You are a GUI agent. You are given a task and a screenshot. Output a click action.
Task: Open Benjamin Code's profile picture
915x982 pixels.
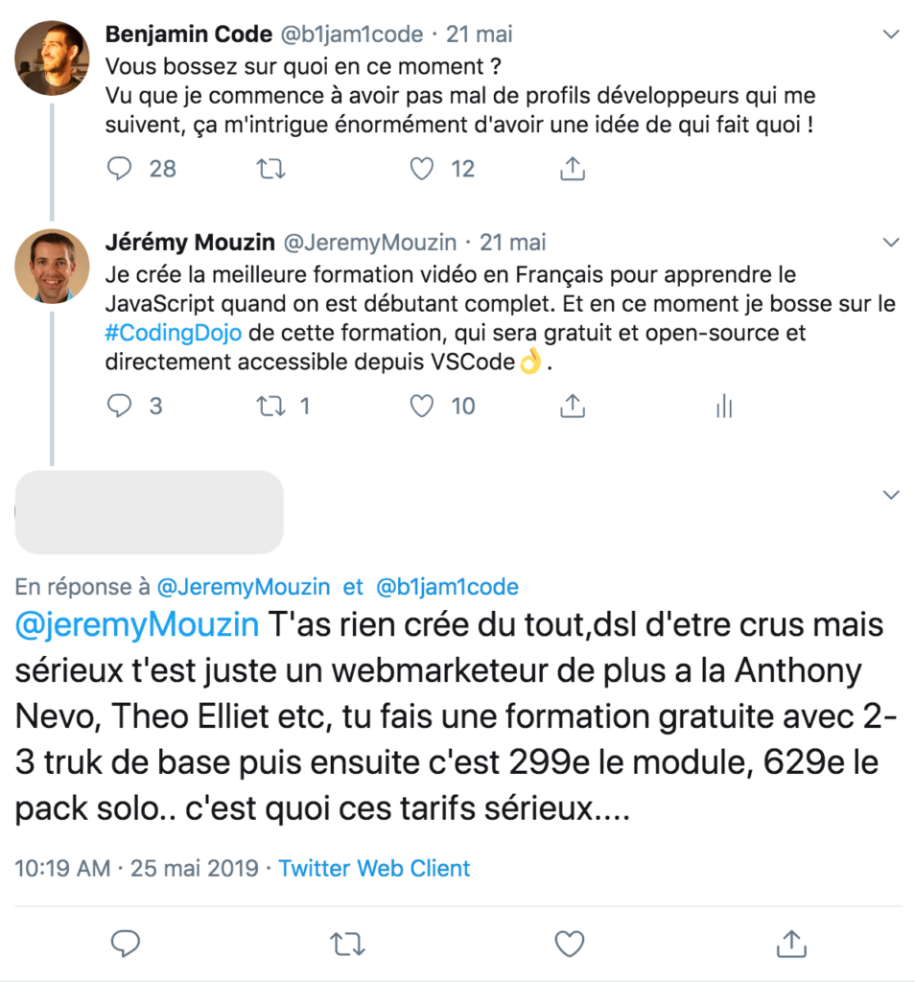(52, 58)
